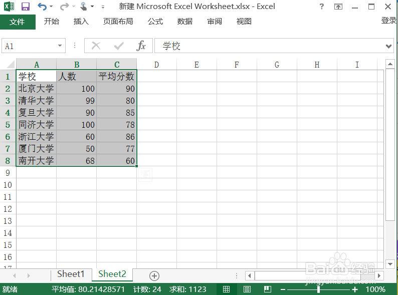Screen dimensions: 398x295
Task: Click the Excel logo icon in title bar
Action: pyautogui.click(x=9, y=7)
